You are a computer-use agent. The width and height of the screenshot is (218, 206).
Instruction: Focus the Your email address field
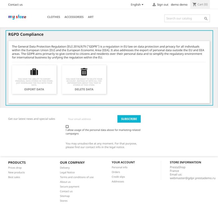[x=91, y=119]
